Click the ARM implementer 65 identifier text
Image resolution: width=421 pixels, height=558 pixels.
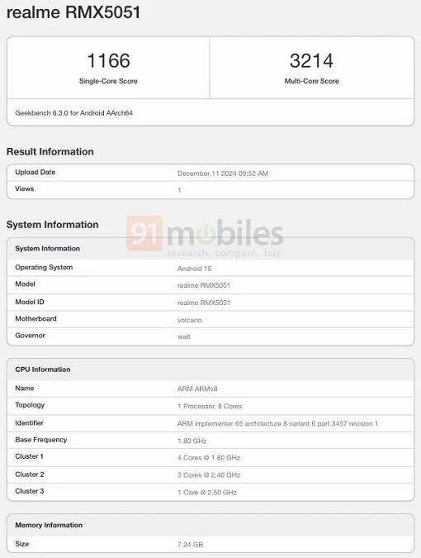coord(277,423)
